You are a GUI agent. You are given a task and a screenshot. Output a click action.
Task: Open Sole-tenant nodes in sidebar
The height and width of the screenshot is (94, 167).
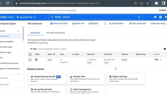tap(6, 47)
